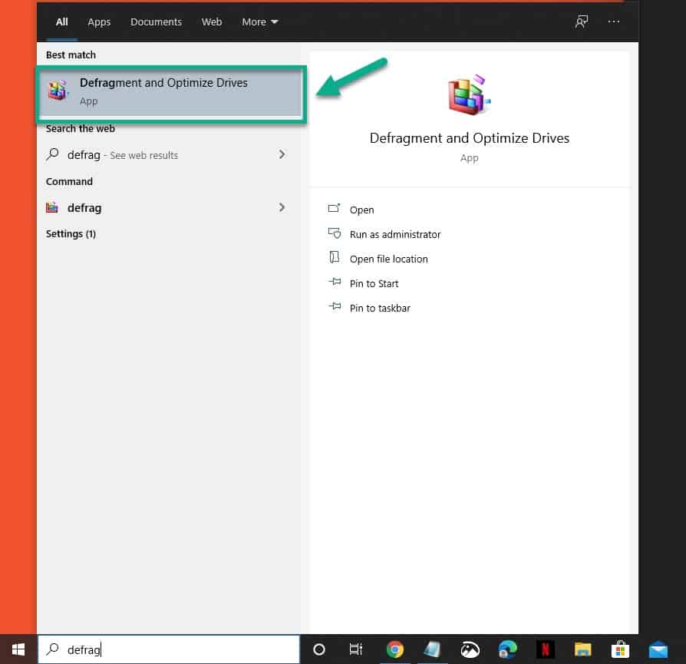The height and width of the screenshot is (664, 686).
Task: Open the Mail app from the taskbar
Action: pyautogui.click(x=658, y=649)
